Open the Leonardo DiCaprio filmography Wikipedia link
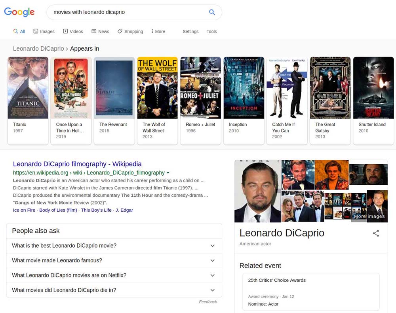This screenshot has width=396, height=313. click(77, 164)
